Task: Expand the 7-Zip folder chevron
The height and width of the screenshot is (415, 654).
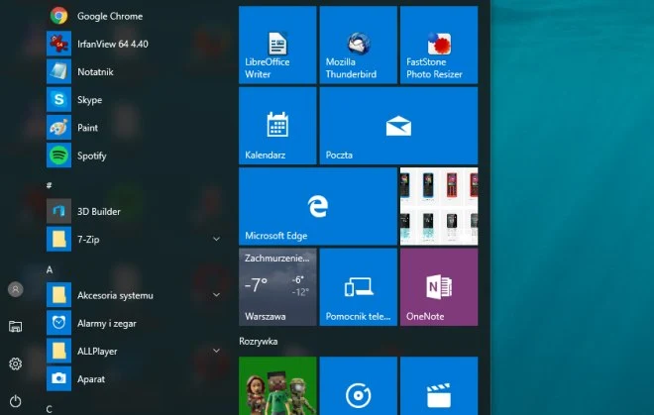Action: click(216, 239)
